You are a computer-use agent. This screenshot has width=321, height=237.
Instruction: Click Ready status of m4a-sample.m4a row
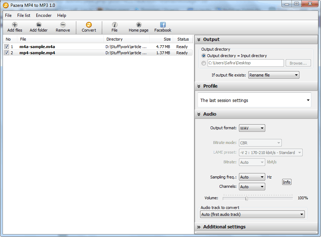tap(182, 47)
